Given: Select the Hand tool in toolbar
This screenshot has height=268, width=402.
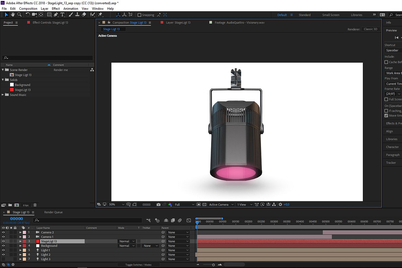Looking at the screenshot, I should [x=13, y=15].
